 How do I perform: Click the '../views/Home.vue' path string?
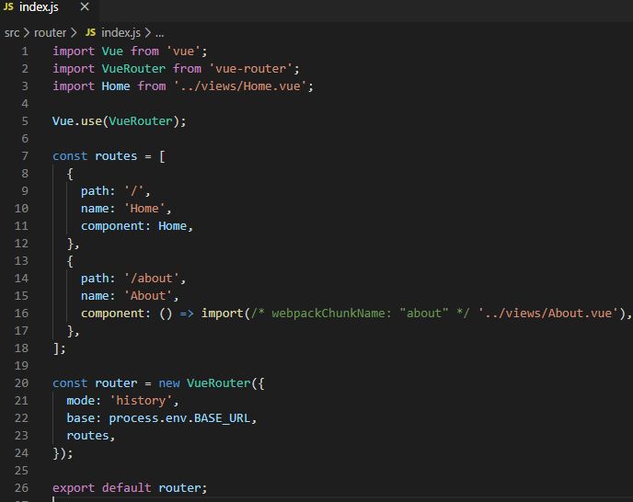click(241, 86)
